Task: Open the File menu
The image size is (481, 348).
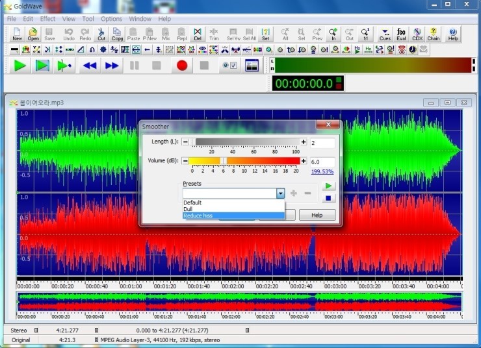Action: click(x=12, y=19)
